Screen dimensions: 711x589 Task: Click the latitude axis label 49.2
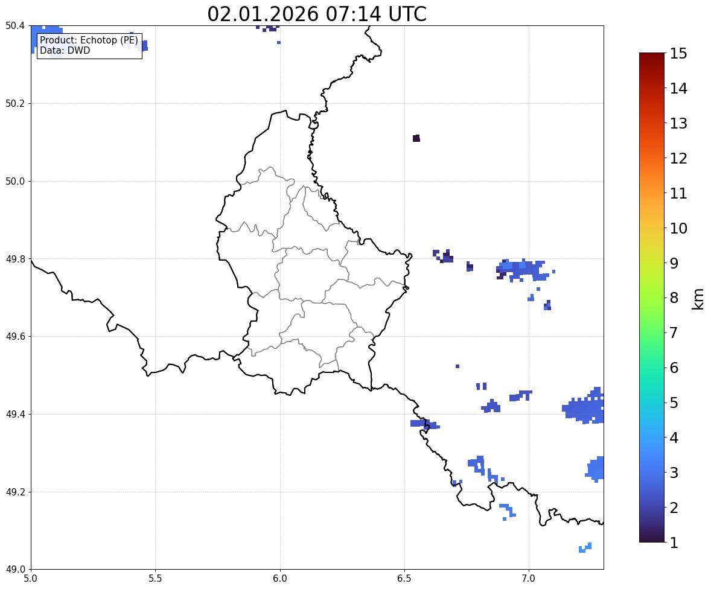click(15, 492)
